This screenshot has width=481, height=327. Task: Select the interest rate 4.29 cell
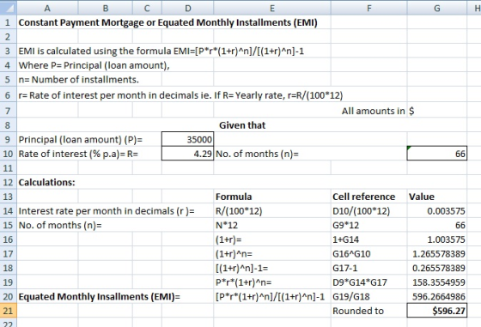(x=188, y=154)
